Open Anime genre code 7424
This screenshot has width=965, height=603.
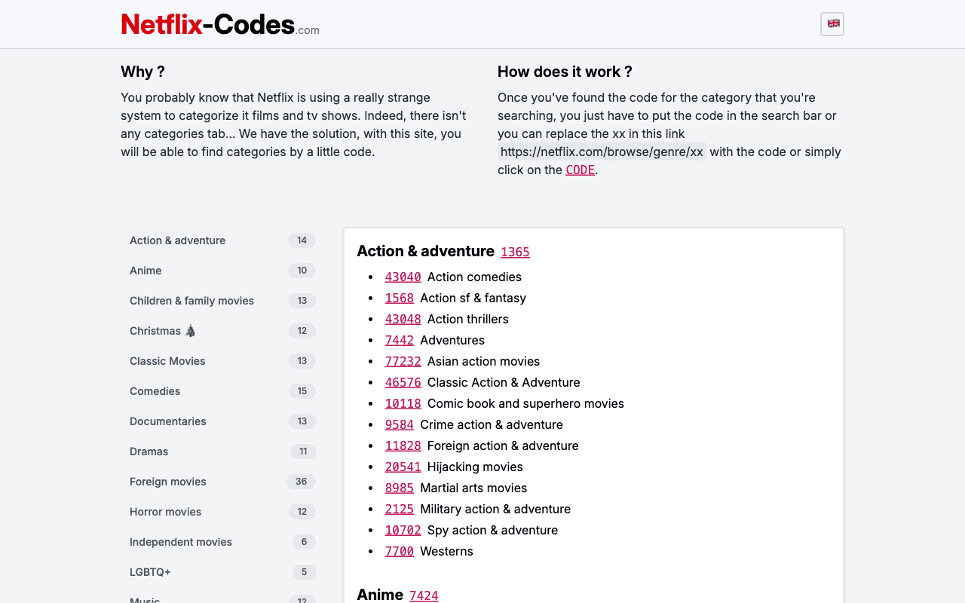click(x=424, y=596)
